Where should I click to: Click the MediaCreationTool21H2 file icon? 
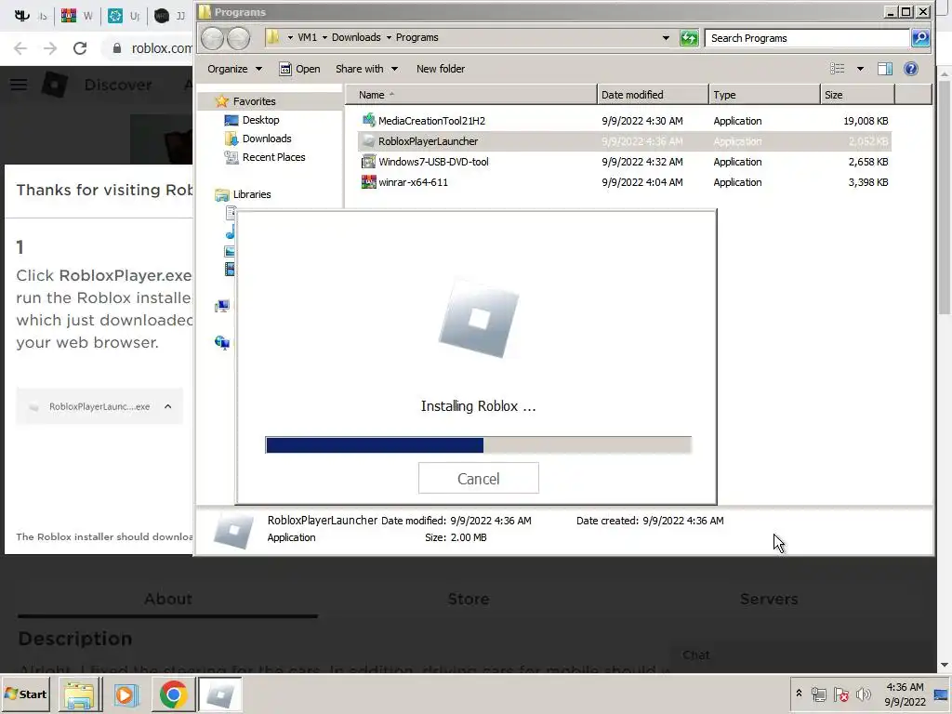[368, 120]
